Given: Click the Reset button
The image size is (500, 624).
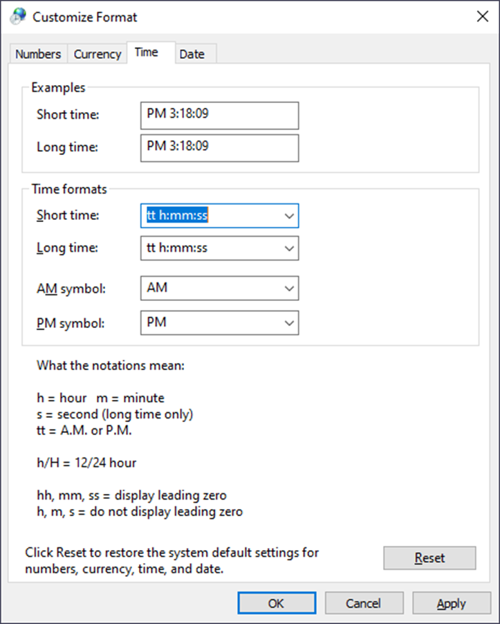Looking at the screenshot, I should pyautogui.click(x=429, y=558).
